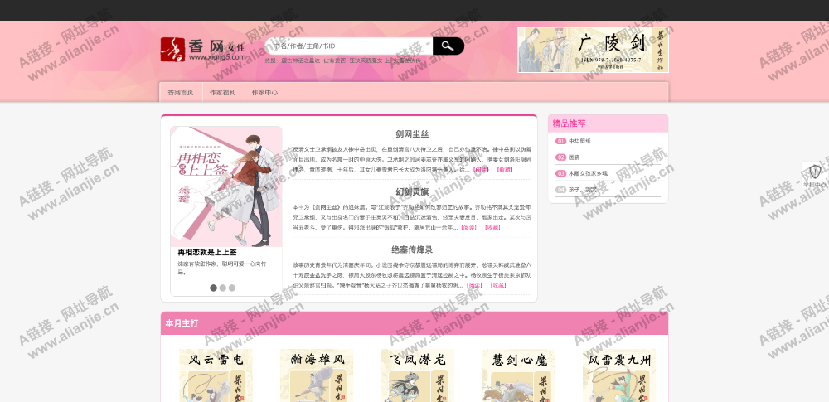Open the 再相恋就是上上签 cover image

(x=226, y=186)
